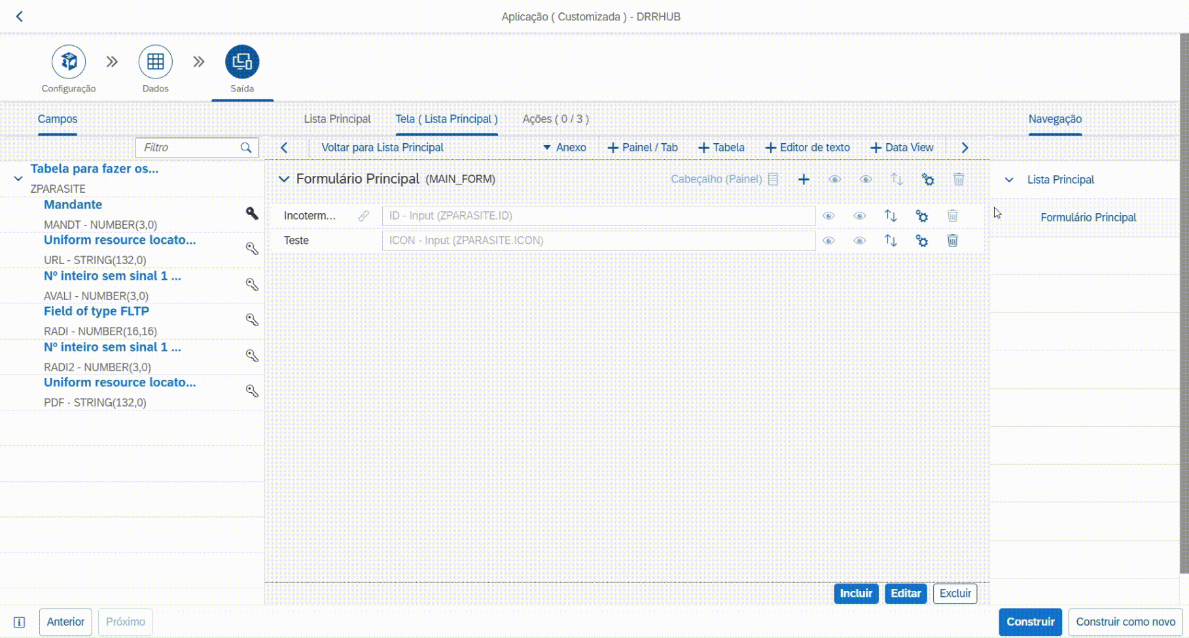Toggle second eye visibility on Teste row
The width and height of the screenshot is (1189, 638).
pos(859,241)
